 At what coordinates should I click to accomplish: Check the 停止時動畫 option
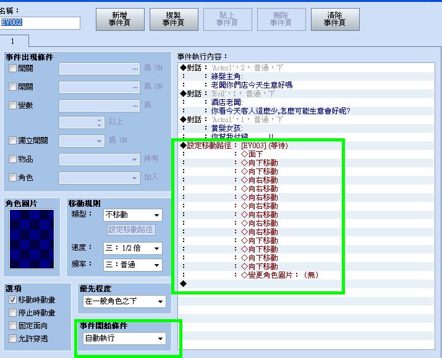coord(12,313)
